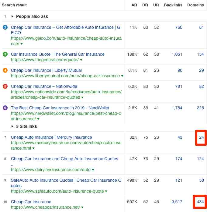The image size is (207, 212).
Task: Open dropdown arrow next to mercuryinsurance.com URL
Action: point(33,148)
